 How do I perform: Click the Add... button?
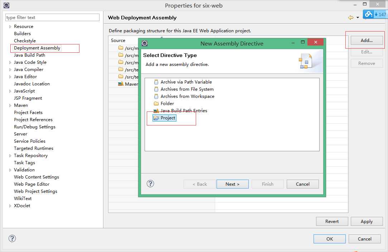coord(367,41)
